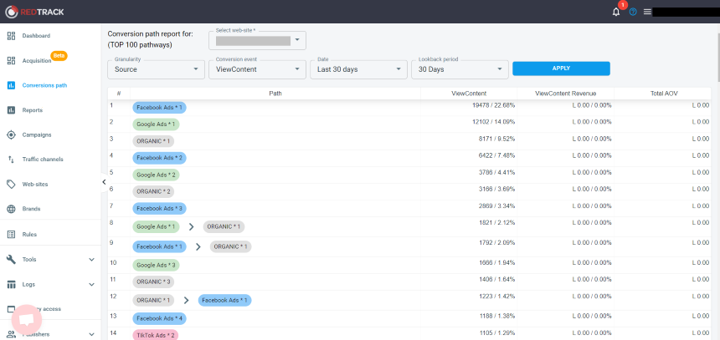This screenshot has height=340, width=720.
Task: Click the Publishers people icon
Action: coord(12,334)
